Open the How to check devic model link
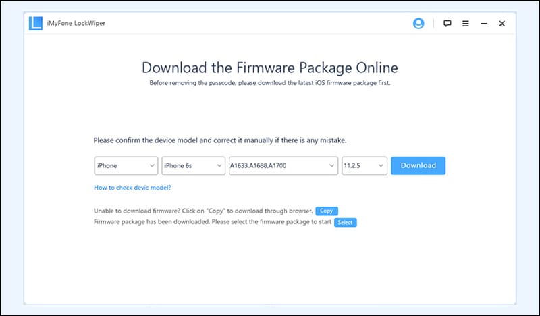This screenshot has width=540, height=316. coord(132,188)
